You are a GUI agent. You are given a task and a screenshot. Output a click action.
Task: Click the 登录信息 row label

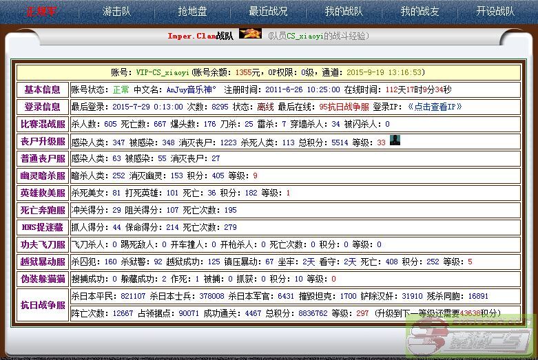(42, 107)
